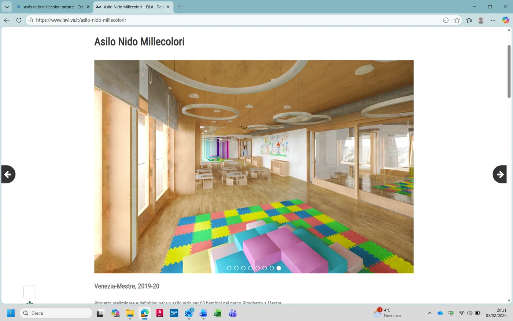
Task: Open Excel from the taskbar
Action: [x=218, y=313]
